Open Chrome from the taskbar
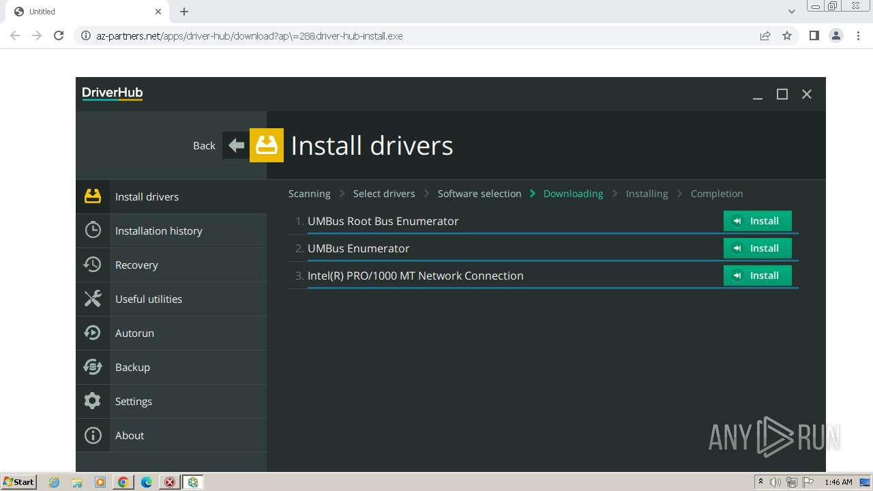The height and width of the screenshot is (491, 873). click(123, 482)
